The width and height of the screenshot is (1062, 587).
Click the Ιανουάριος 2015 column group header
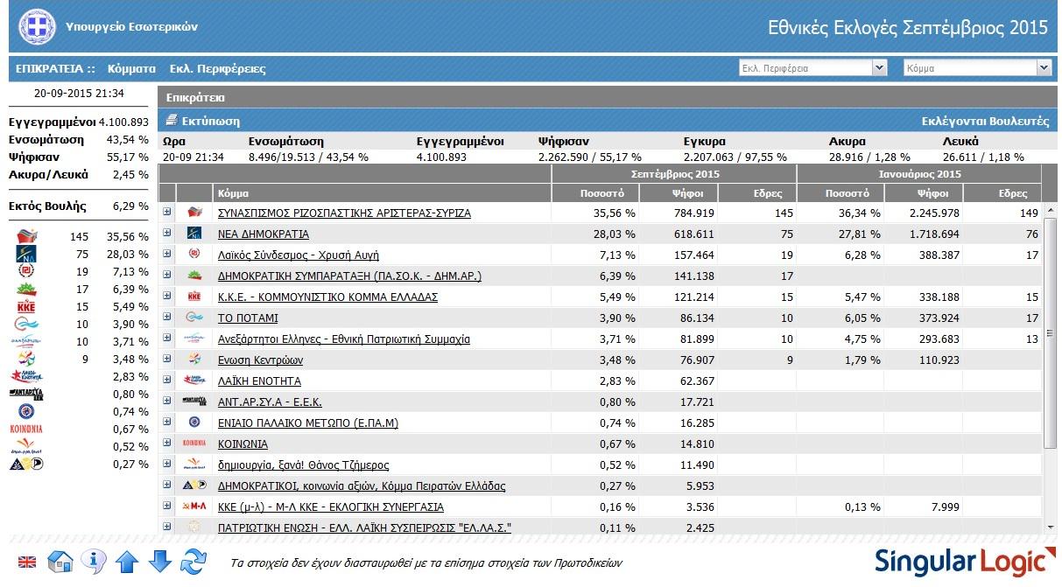pyautogui.click(x=919, y=174)
